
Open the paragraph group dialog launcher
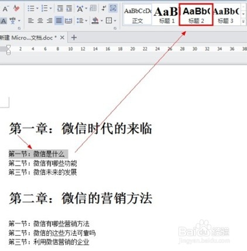click(x=115, y=28)
